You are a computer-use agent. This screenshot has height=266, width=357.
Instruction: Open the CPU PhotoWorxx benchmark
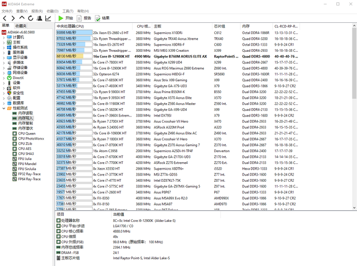(x=28, y=138)
